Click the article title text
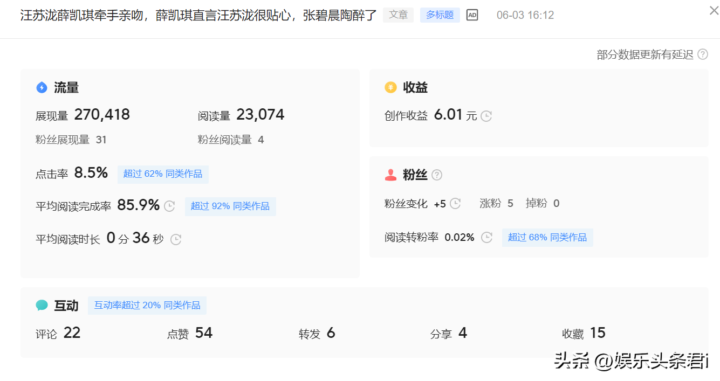The image size is (720, 381). point(198,15)
